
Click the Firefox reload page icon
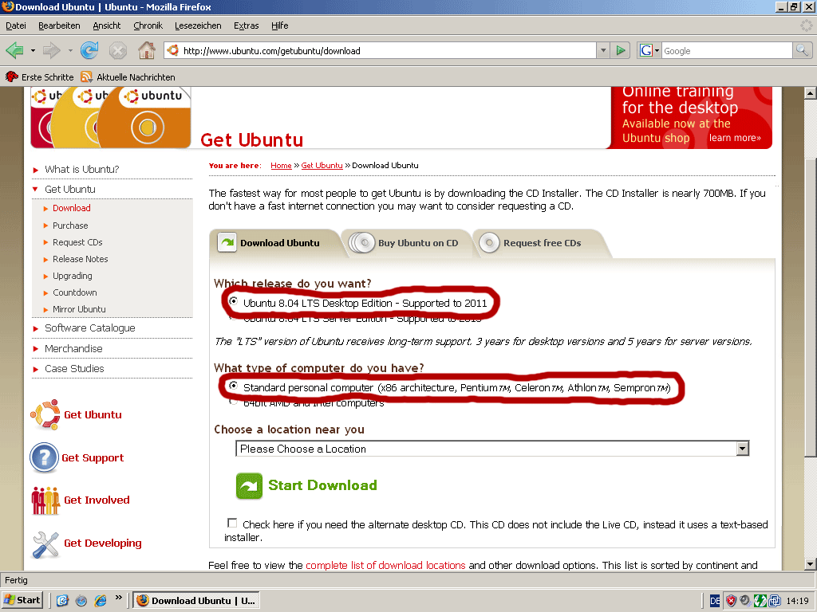[89, 51]
